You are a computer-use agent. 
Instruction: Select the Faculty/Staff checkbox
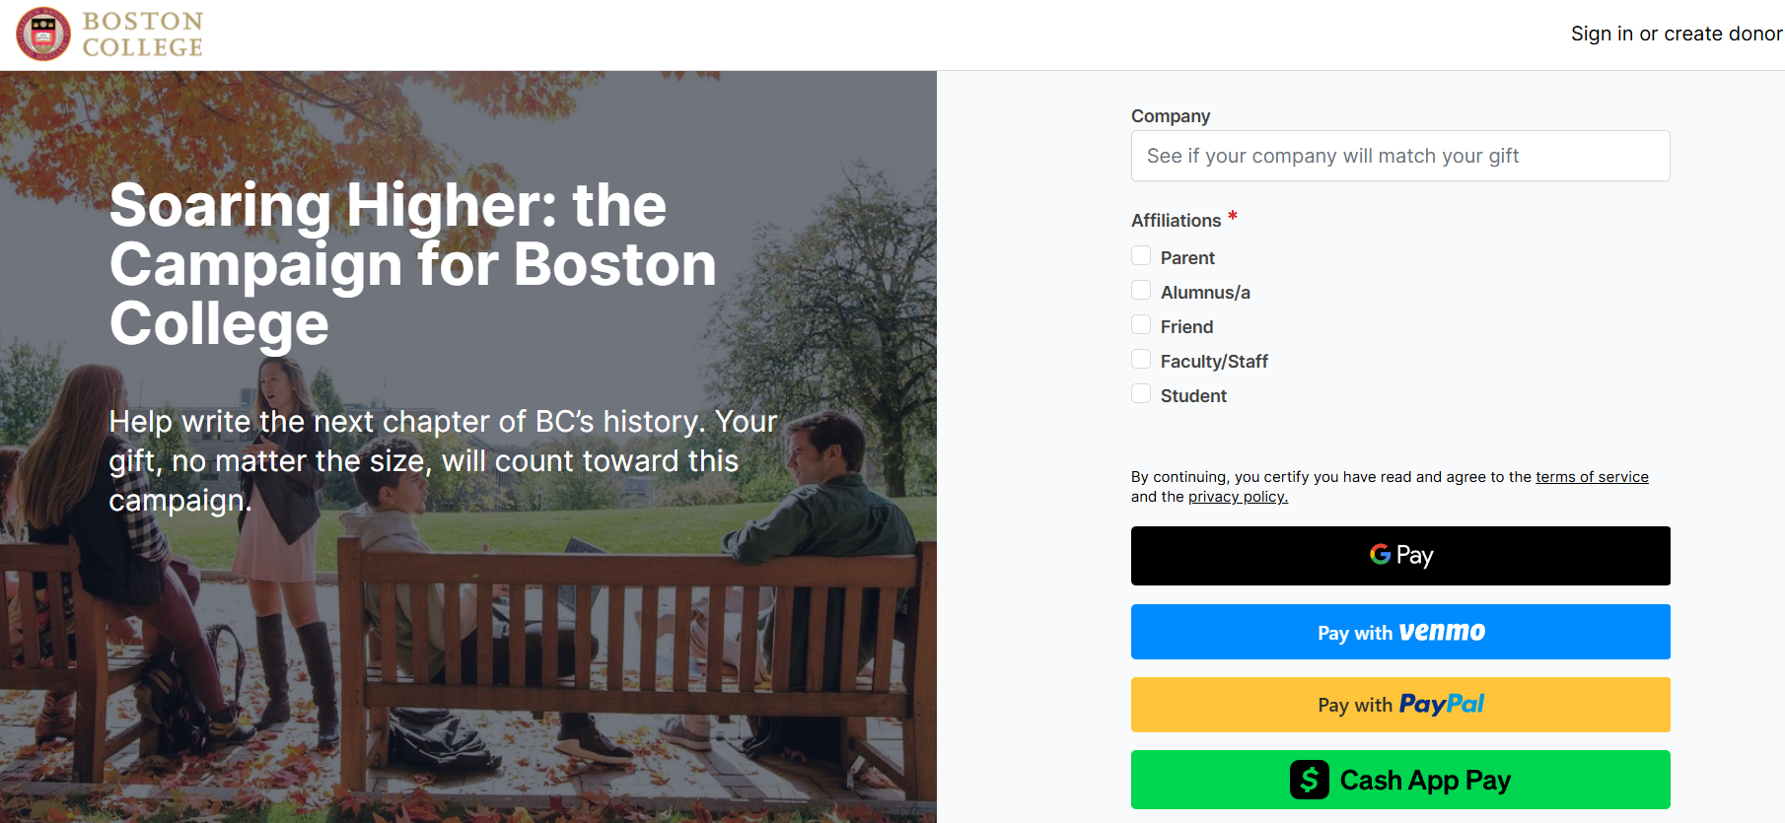[1141, 360]
